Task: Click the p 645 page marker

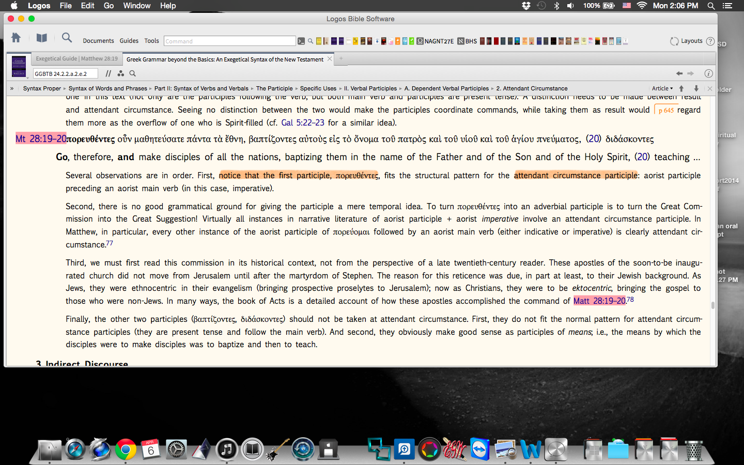Action: (x=665, y=110)
